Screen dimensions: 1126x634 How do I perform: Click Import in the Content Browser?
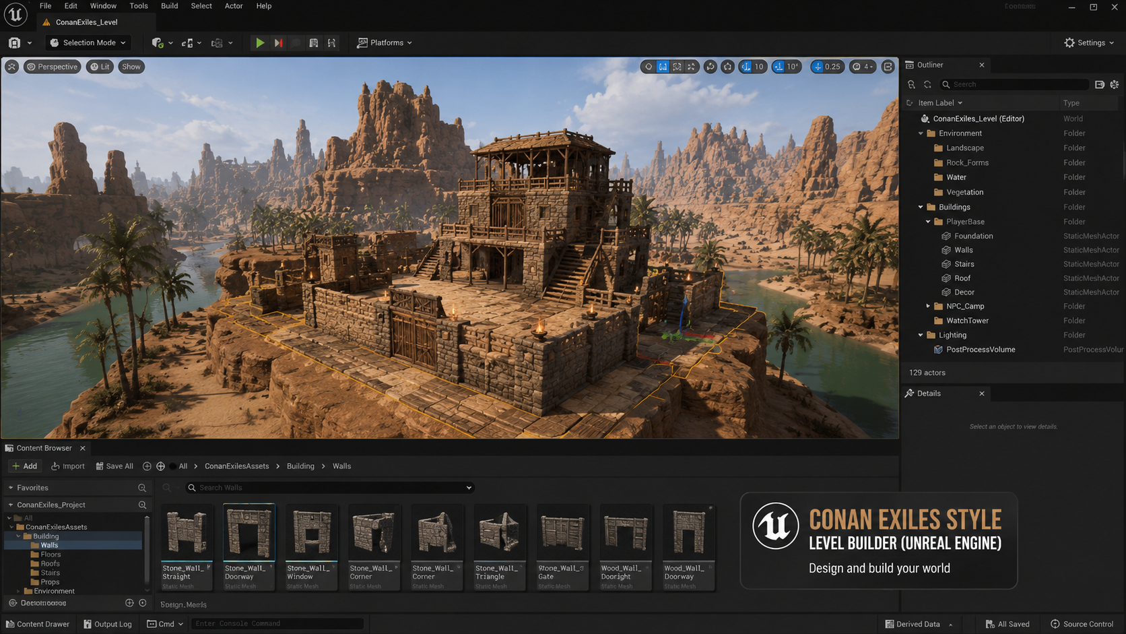coord(68,466)
